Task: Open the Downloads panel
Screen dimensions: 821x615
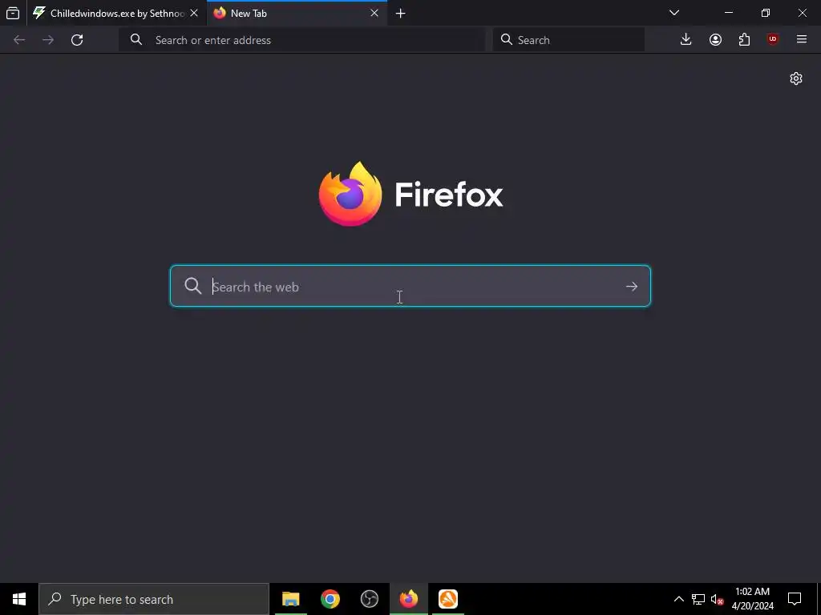Action: tap(686, 40)
